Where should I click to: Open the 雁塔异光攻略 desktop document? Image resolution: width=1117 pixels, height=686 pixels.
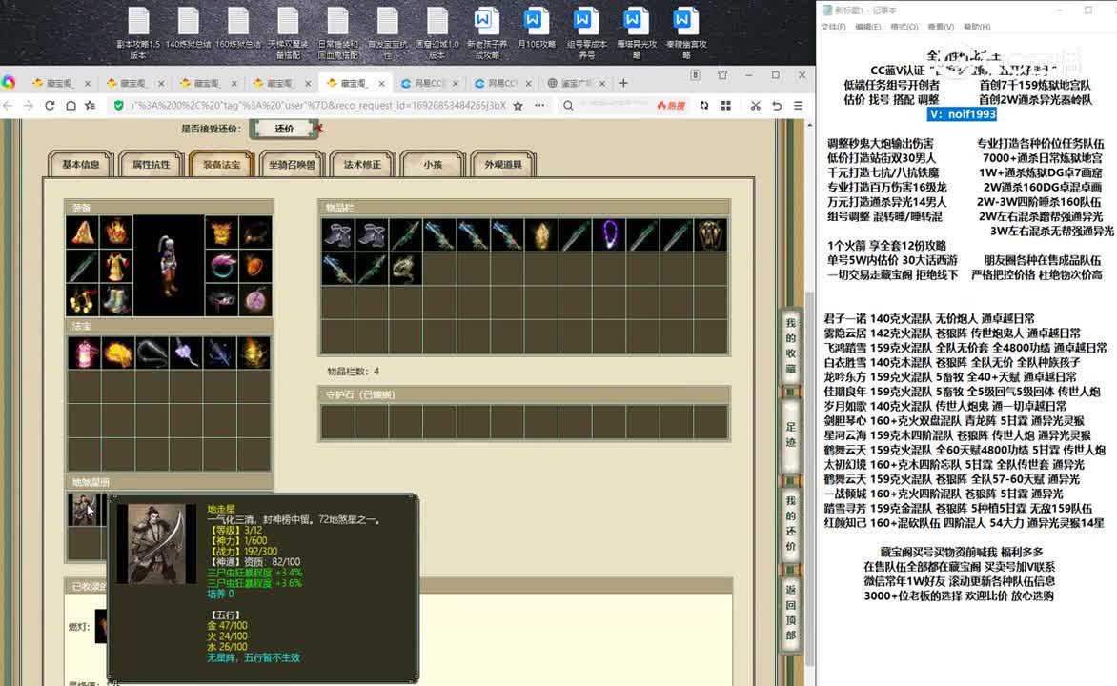click(x=636, y=32)
